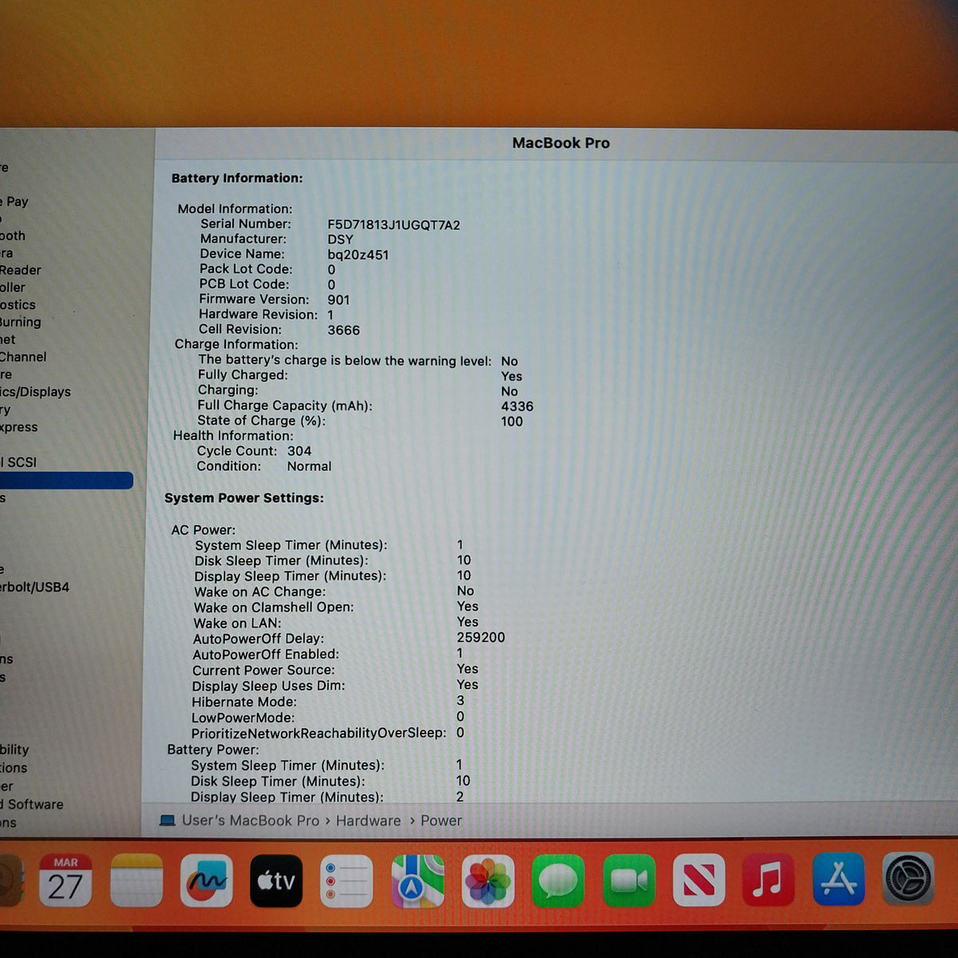Choose Controller item in sidebar
This screenshot has height=958, width=958.
pos(13,288)
